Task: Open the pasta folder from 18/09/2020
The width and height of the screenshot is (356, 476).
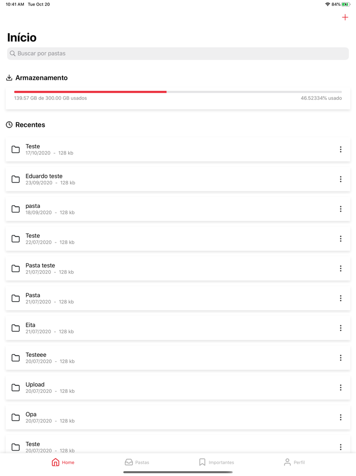Action: [153, 209]
